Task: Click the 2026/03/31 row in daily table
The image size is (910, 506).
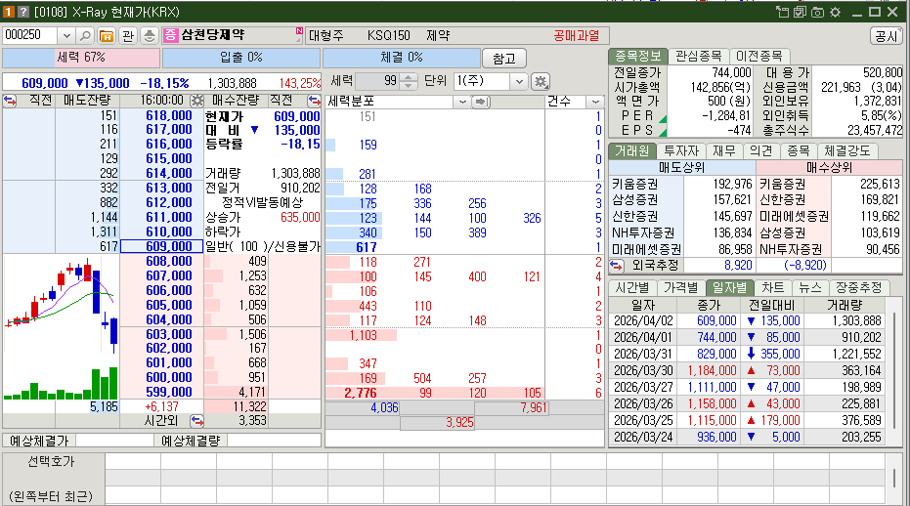Action: point(748,354)
